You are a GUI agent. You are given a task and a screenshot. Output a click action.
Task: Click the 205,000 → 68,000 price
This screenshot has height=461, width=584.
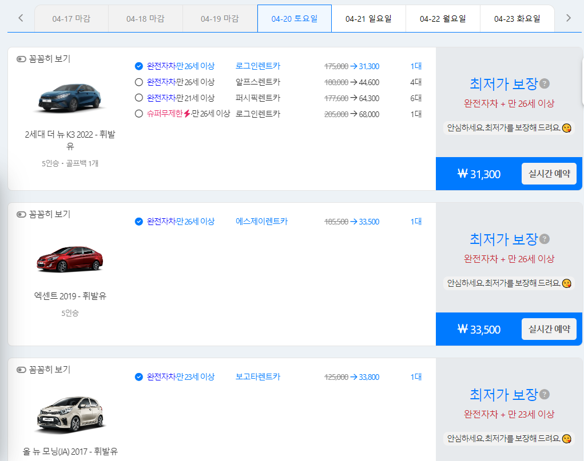coord(352,114)
